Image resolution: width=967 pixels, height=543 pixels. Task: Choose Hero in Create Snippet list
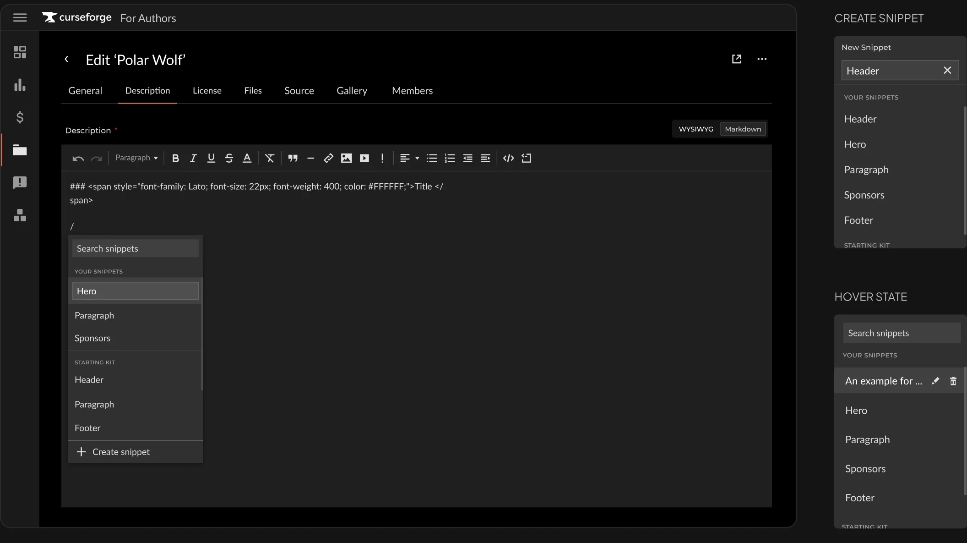pos(898,144)
